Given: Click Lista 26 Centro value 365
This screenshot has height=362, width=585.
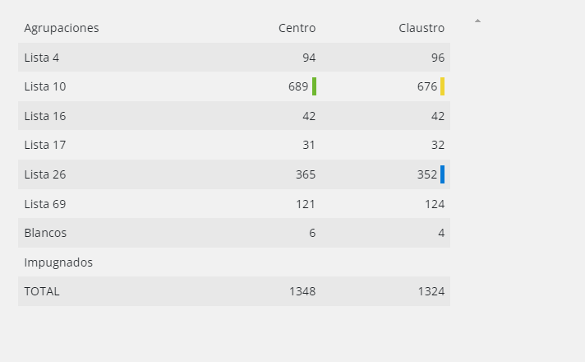Looking at the screenshot, I should pyautogui.click(x=306, y=174).
